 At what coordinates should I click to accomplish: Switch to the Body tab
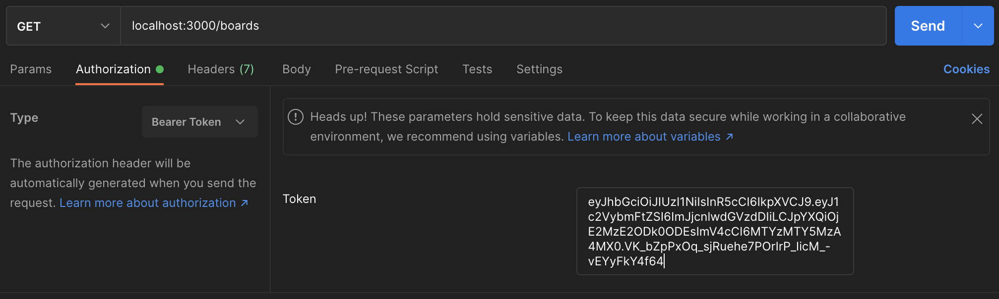tap(297, 69)
